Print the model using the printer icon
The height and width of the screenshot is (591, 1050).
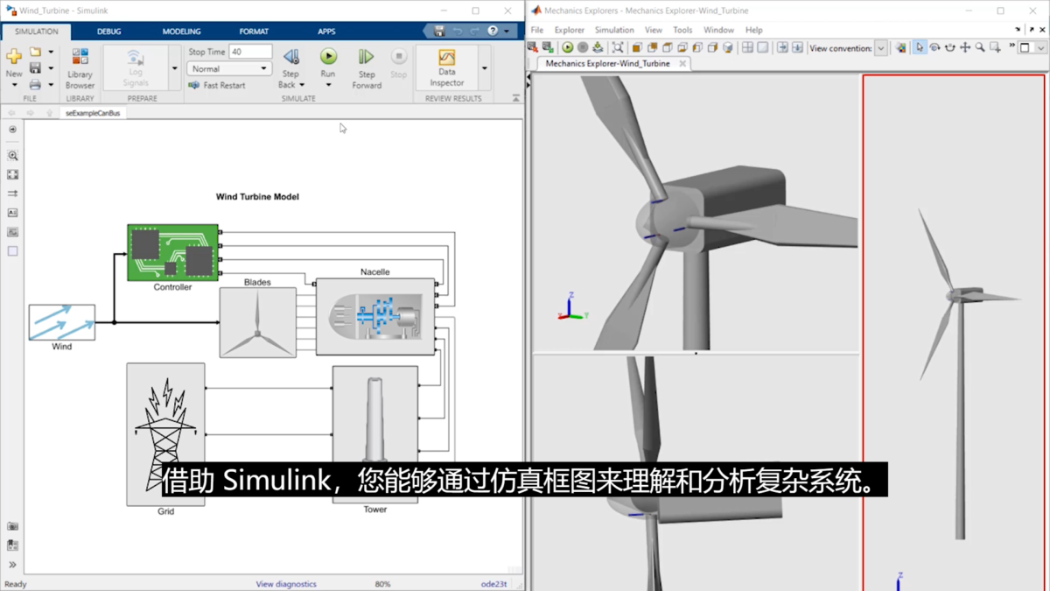35,85
